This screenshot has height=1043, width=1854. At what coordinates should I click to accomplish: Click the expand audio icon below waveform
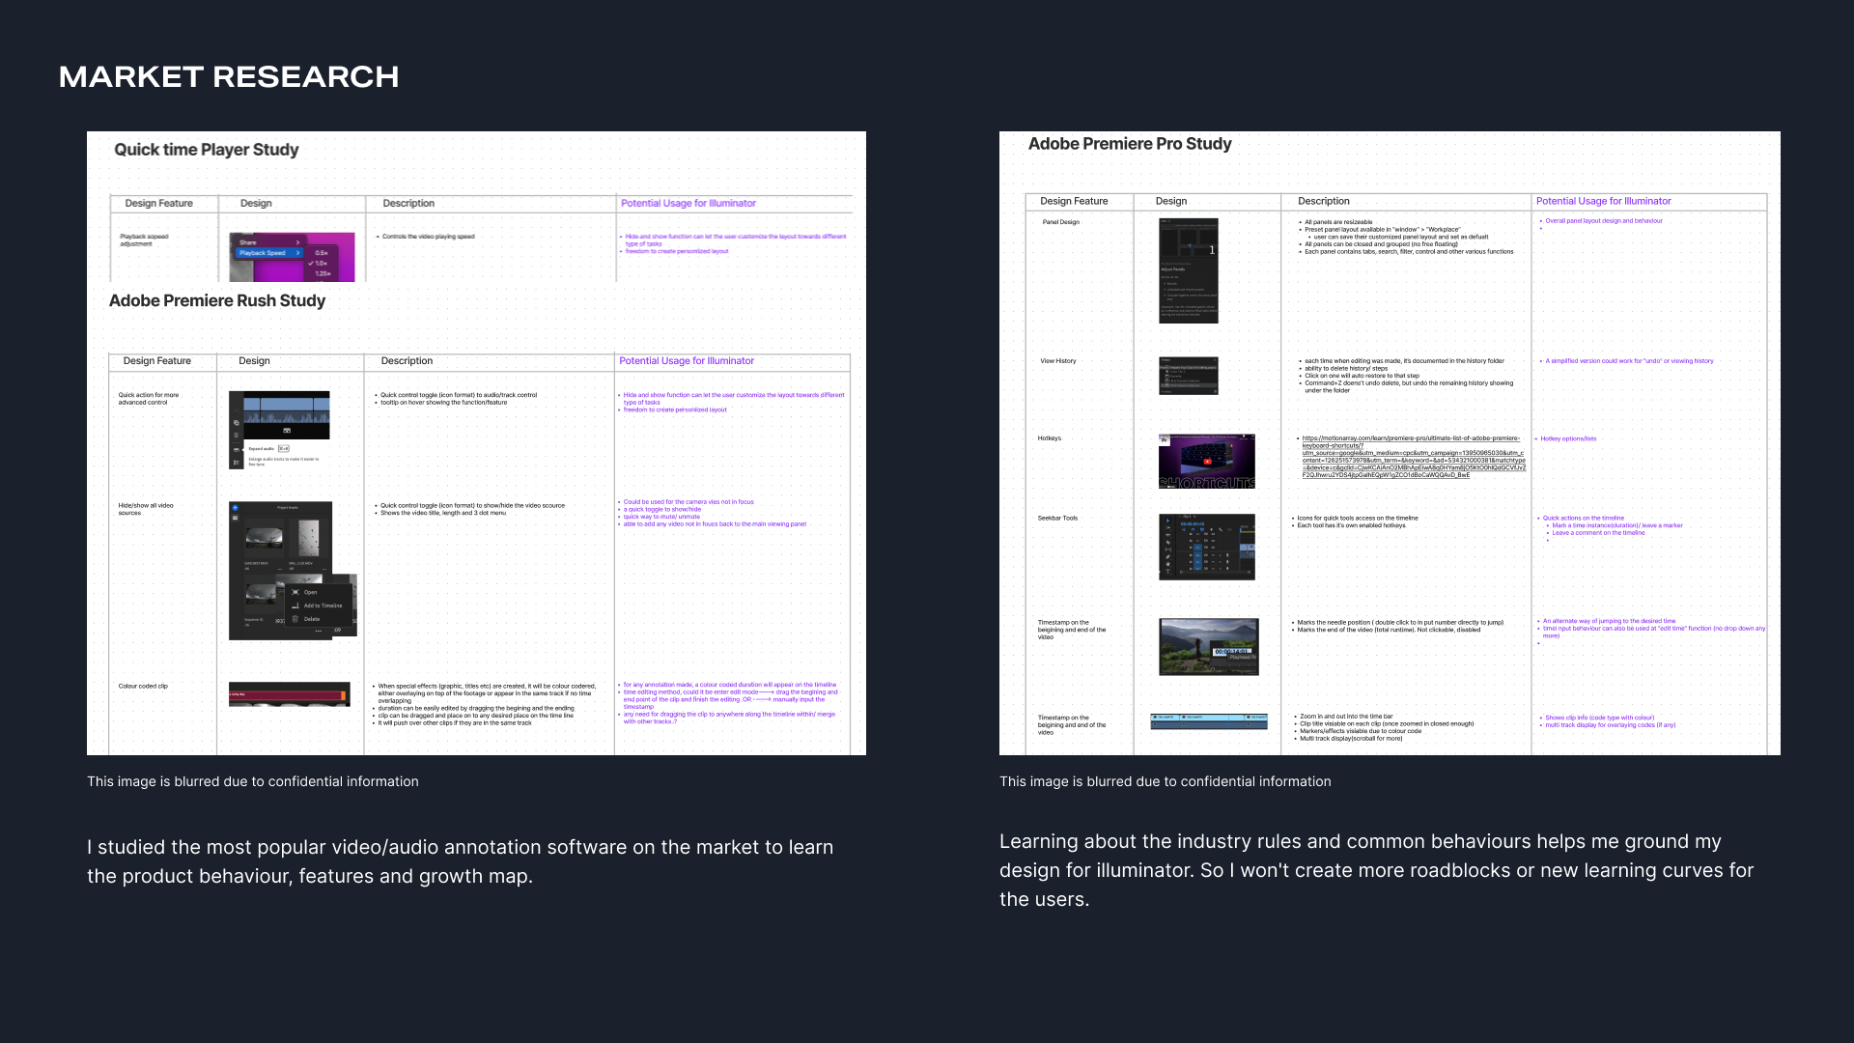287,430
